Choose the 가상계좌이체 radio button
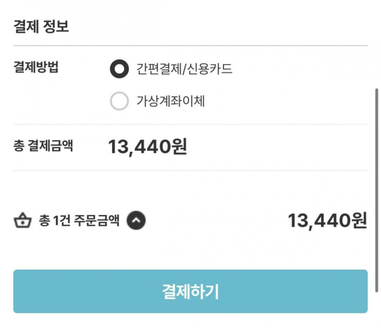The height and width of the screenshot is (328, 381). [120, 101]
